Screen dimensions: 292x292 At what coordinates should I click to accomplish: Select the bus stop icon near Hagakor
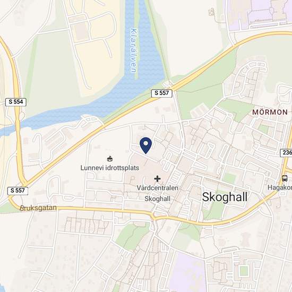pyautogui.click(x=285, y=178)
